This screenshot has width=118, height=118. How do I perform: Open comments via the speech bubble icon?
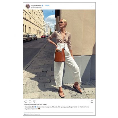(30, 102)
